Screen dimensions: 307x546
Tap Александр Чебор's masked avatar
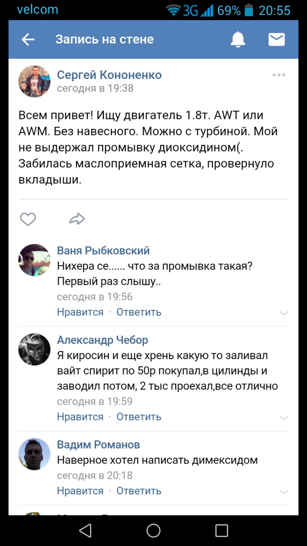[35, 349]
